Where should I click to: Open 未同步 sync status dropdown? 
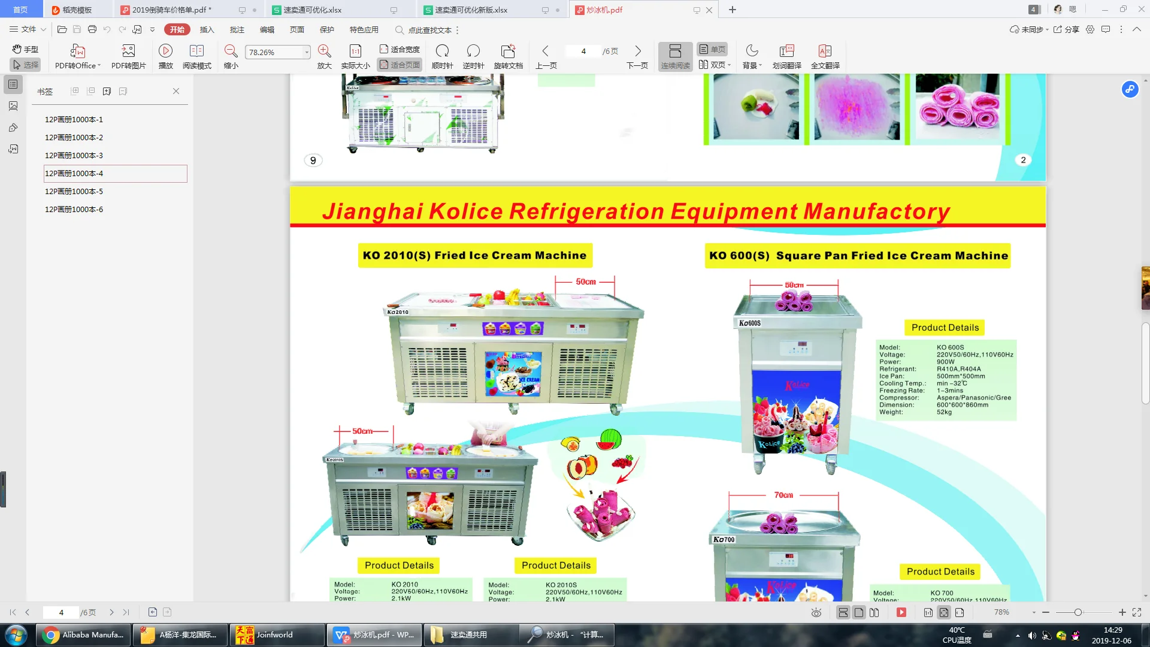point(1029,29)
